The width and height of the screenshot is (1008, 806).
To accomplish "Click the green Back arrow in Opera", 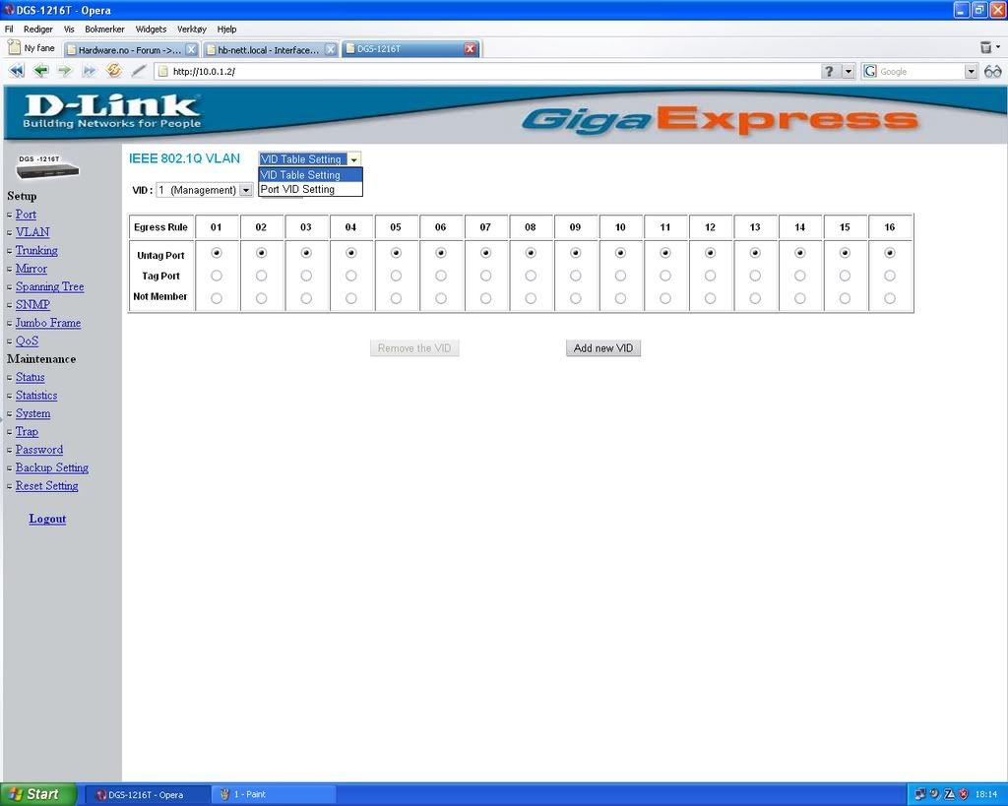I will click(40, 71).
